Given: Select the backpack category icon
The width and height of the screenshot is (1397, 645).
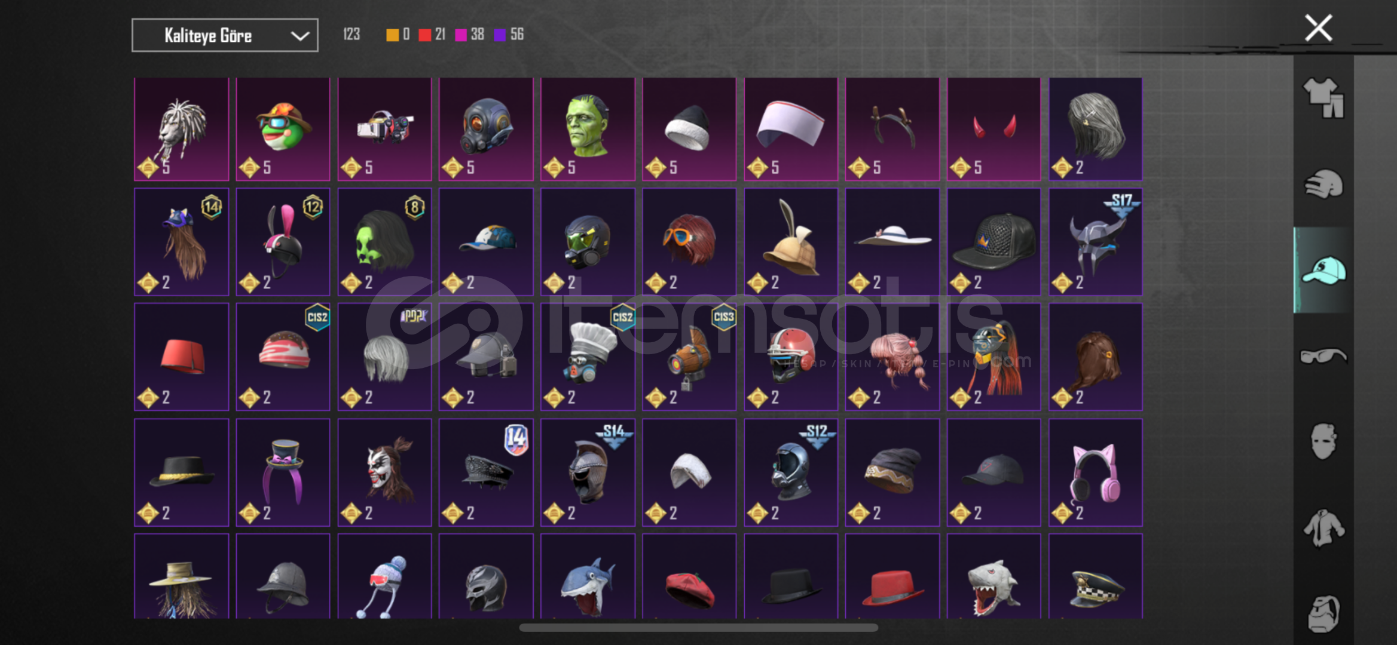Looking at the screenshot, I should click(1323, 613).
